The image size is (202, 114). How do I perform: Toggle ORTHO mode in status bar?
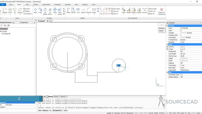pyautogui.click(x=146, y=113)
